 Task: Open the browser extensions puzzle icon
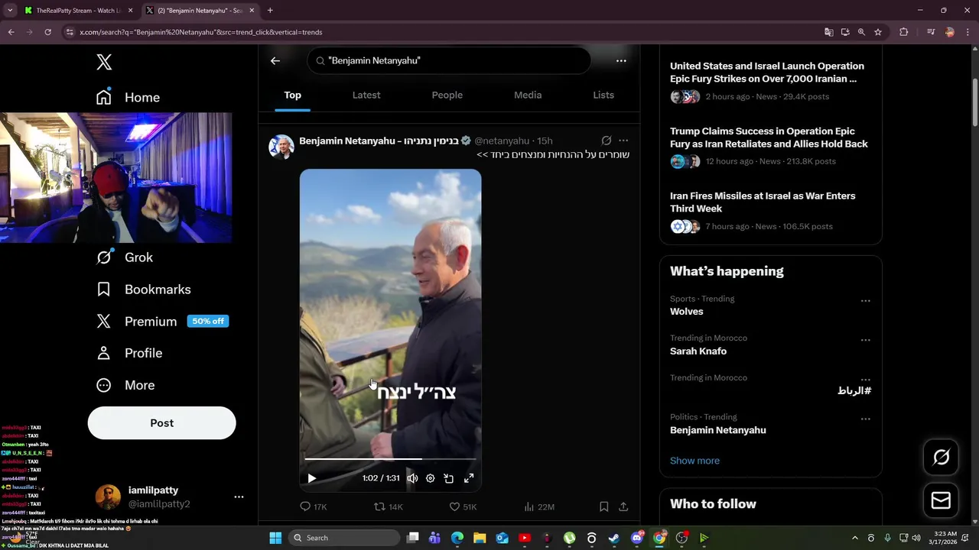click(x=903, y=32)
